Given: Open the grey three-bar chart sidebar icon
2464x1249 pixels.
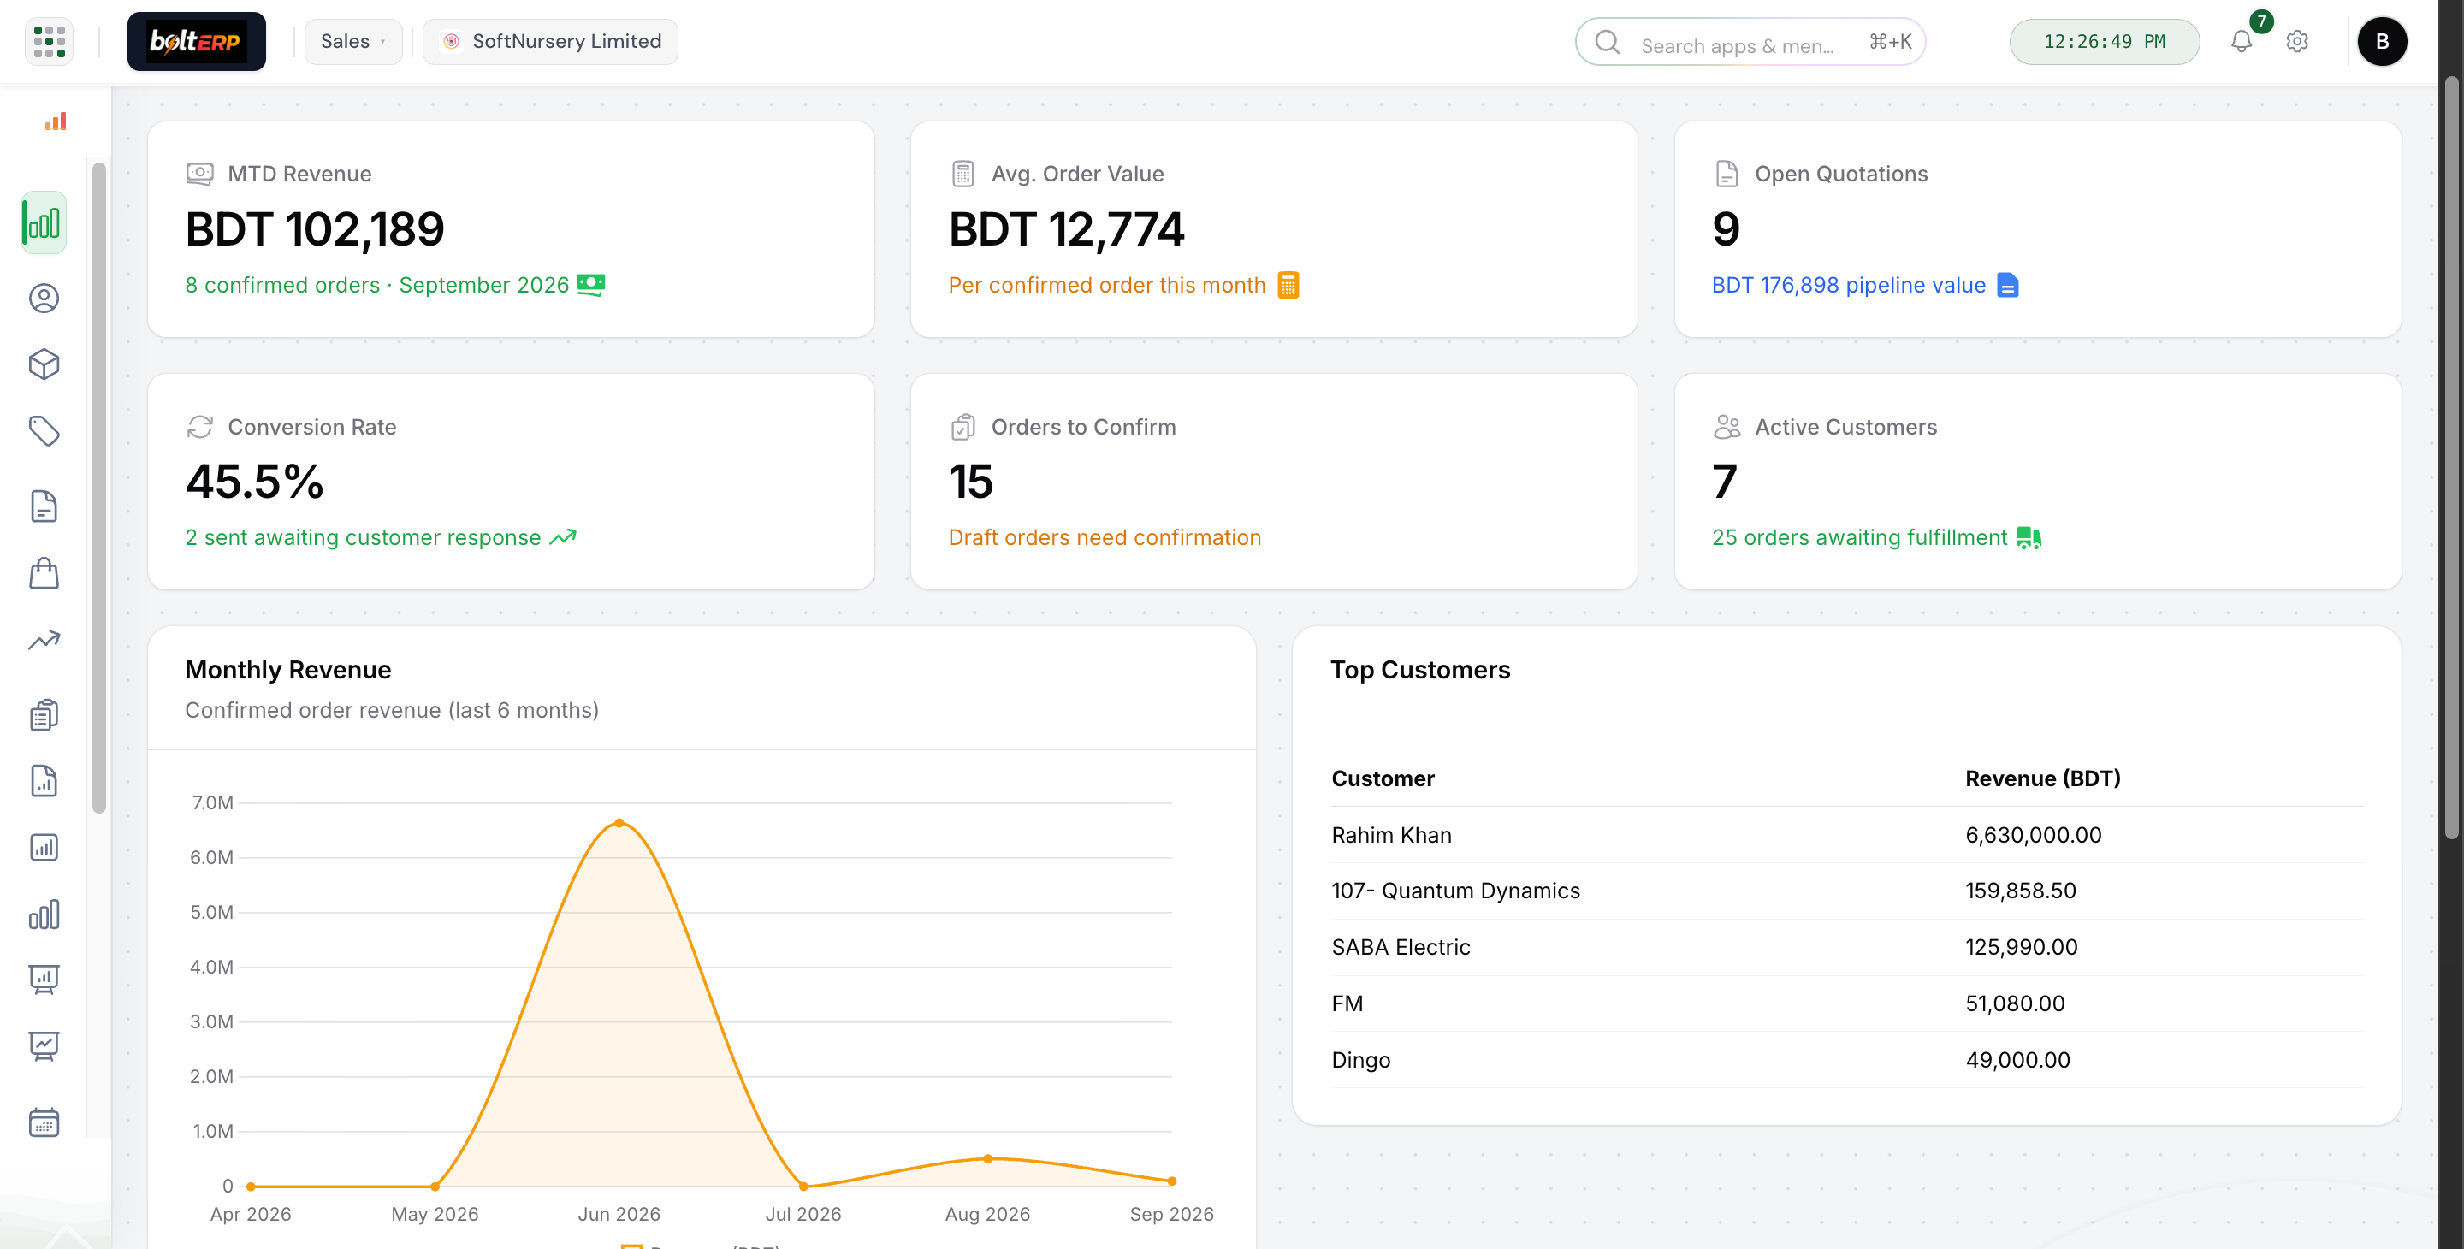Looking at the screenshot, I should [44, 915].
